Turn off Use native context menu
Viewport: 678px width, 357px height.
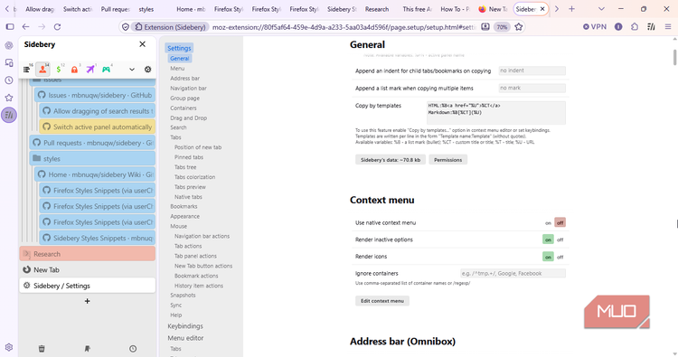click(560, 223)
